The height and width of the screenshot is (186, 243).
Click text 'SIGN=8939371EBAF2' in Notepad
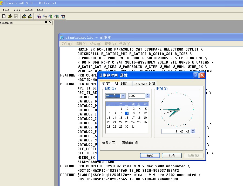(x=161, y=171)
